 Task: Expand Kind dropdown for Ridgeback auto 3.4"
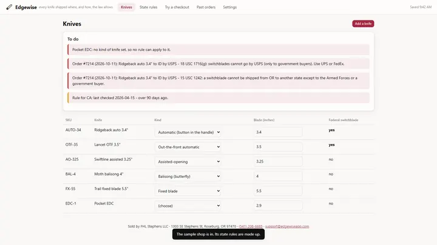click(x=188, y=132)
